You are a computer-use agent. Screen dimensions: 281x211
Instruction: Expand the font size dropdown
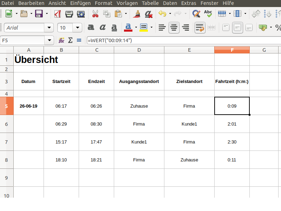(77, 27)
